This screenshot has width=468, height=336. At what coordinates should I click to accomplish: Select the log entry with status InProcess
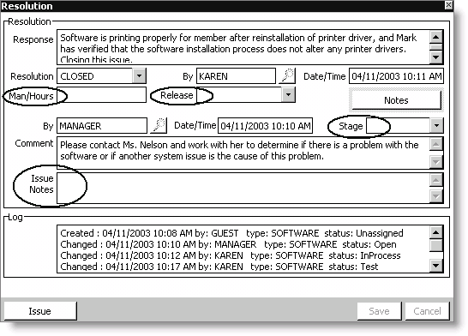point(231,255)
